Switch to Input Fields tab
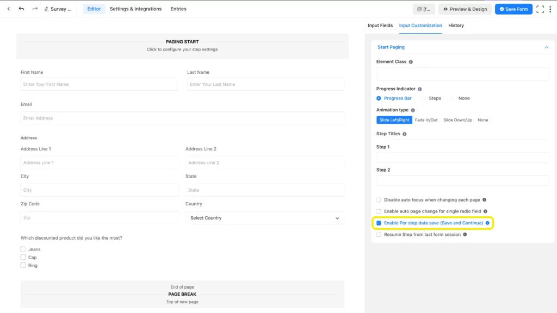The height and width of the screenshot is (313, 557). [x=380, y=26]
